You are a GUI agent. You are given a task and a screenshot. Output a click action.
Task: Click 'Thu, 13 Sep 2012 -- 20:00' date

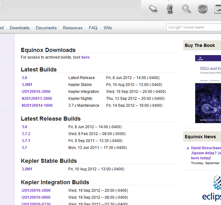click(135, 99)
